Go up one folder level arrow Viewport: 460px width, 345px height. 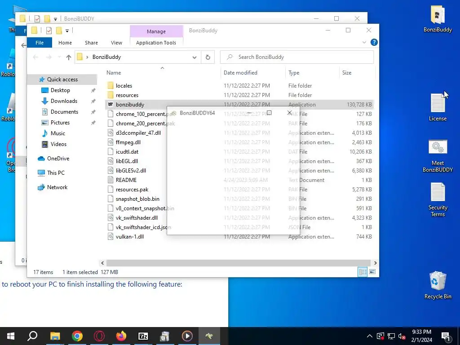(69, 57)
